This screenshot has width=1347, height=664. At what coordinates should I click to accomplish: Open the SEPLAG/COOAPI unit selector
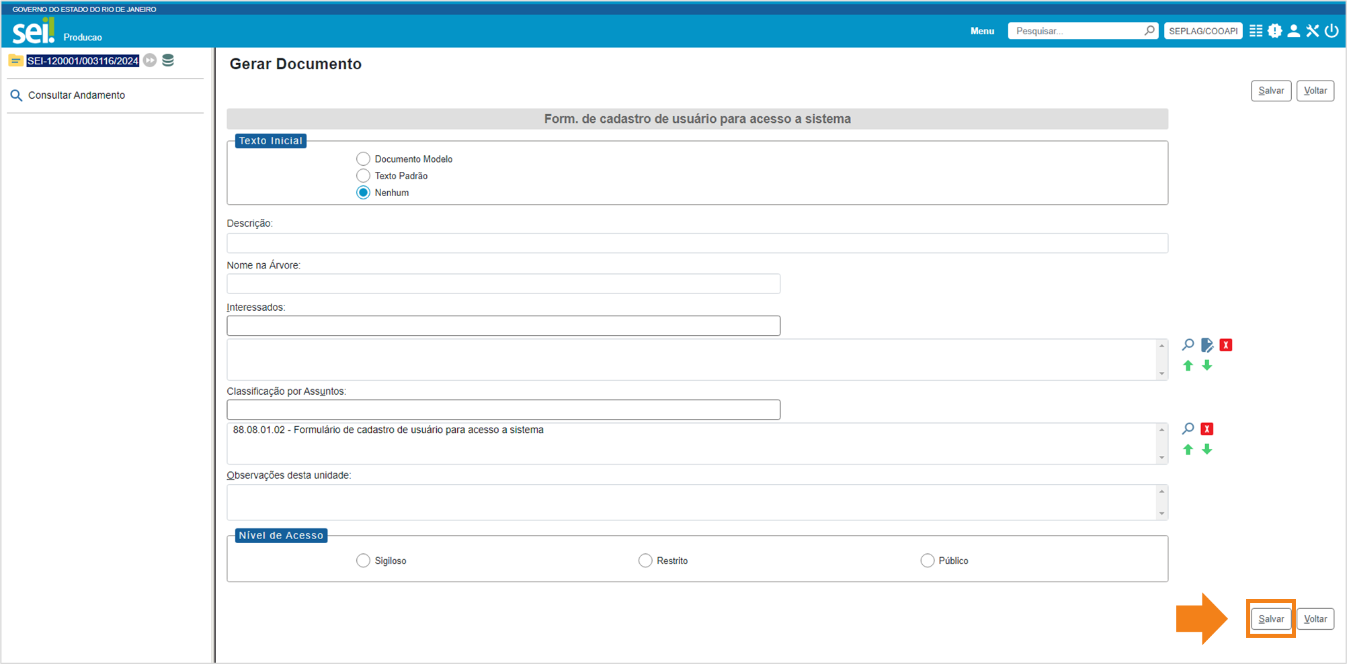tap(1202, 31)
